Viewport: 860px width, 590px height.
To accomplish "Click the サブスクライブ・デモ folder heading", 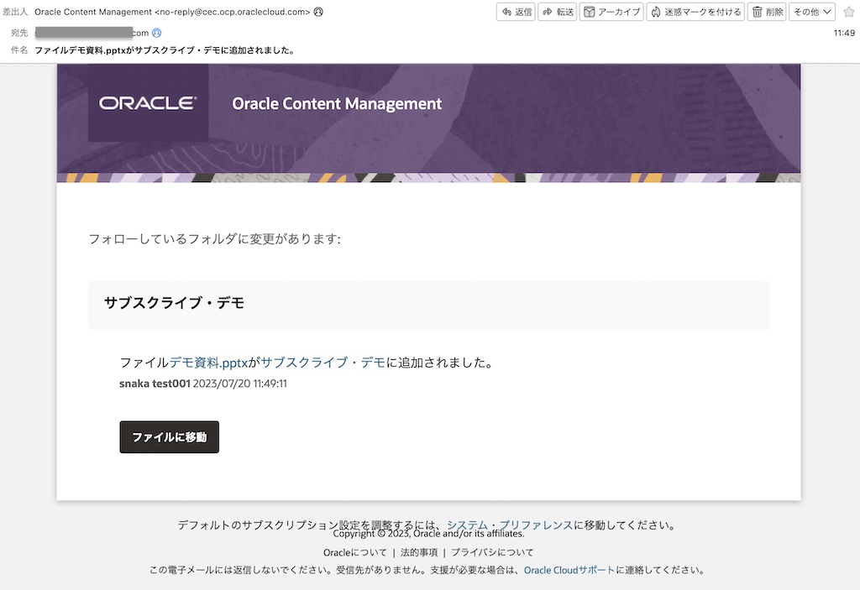I will [174, 303].
